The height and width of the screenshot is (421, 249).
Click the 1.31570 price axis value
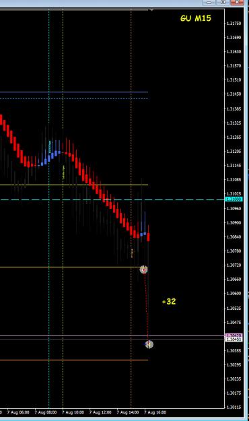[x=234, y=66]
